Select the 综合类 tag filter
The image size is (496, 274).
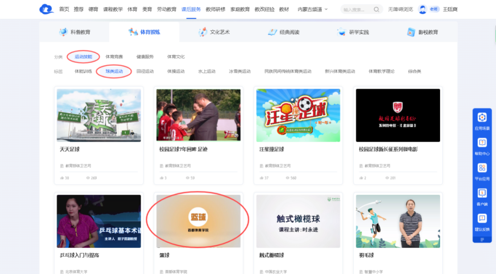tap(414, 71)
